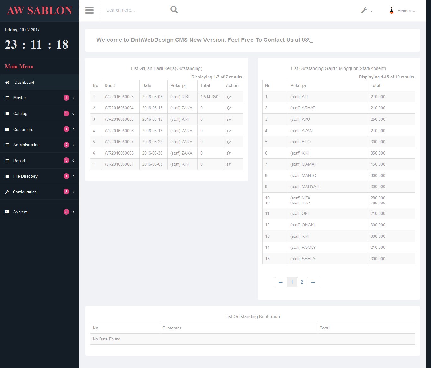
Task: Click action hand icon for WR2016050008
Action: pos(228,153)
